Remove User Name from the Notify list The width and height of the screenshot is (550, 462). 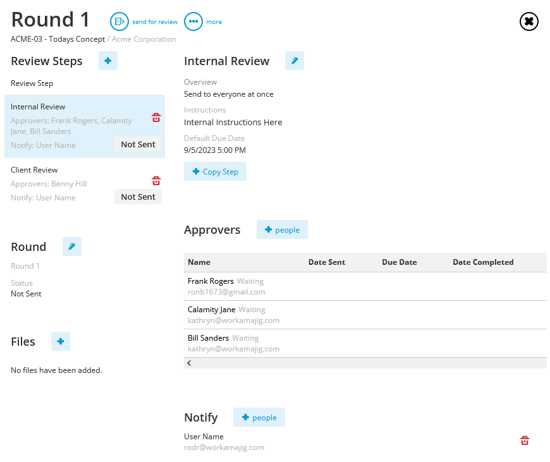click(x=525, y=440)
